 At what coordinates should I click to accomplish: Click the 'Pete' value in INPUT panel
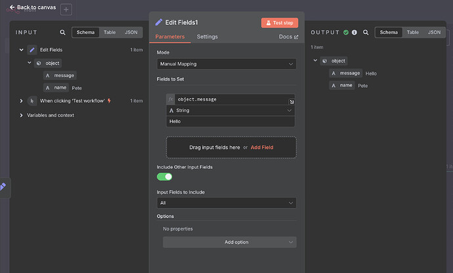pyautogui.click(x=77, y=88)
